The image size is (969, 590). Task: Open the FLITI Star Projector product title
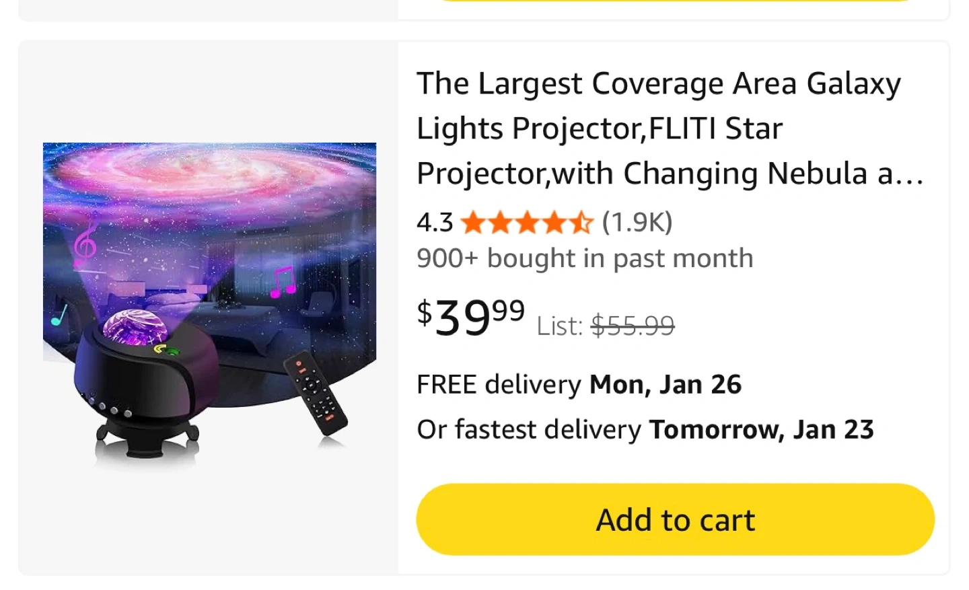point(659,128)
